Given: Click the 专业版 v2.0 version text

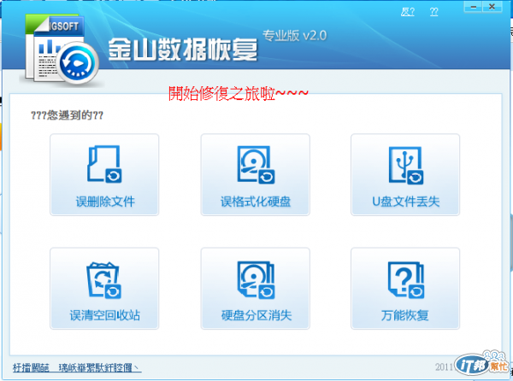Looking at the screenshot, I should (294, 35).
